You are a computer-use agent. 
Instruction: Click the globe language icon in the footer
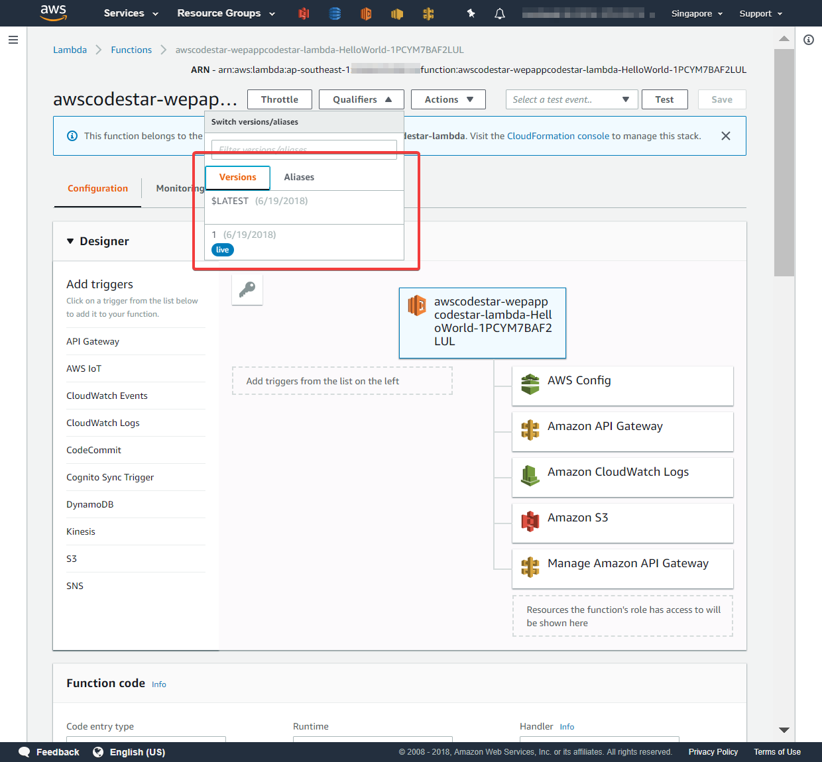point(98,752)
